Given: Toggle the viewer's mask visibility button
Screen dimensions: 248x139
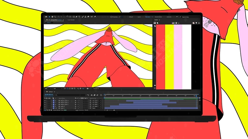Looking at the screenshot, I should (x=70, y=89).
